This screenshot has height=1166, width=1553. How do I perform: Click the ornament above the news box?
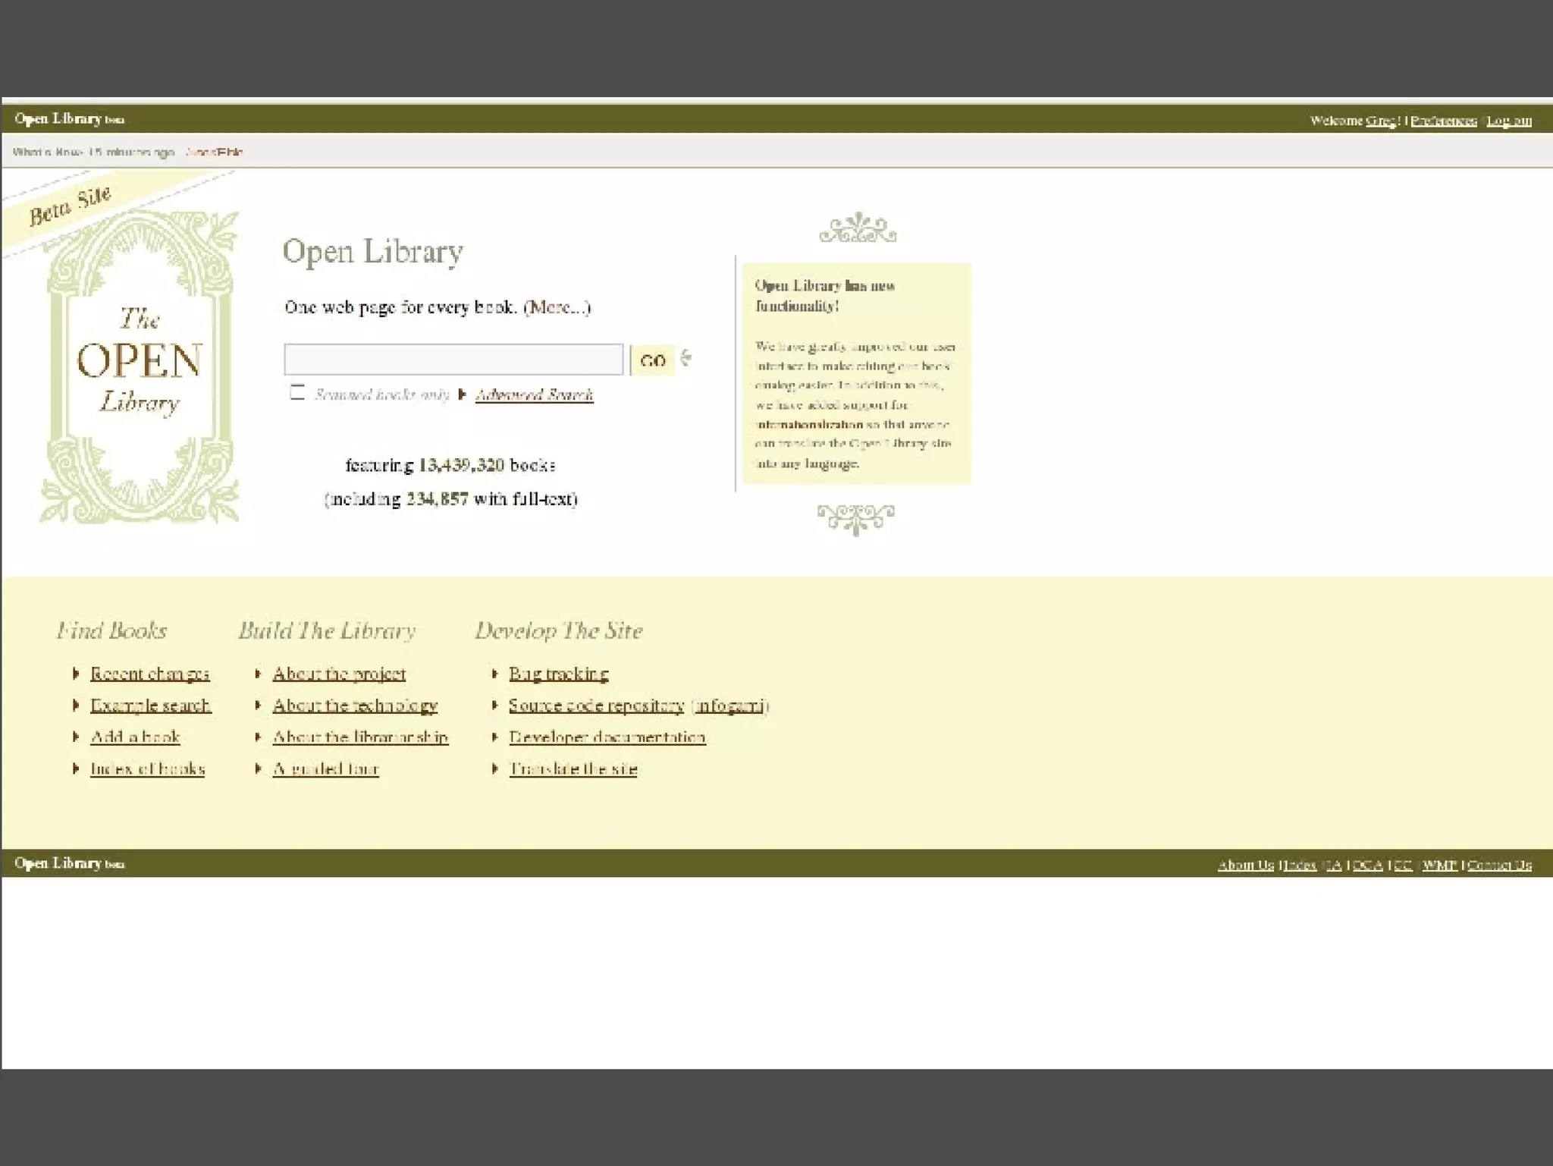pos(858,228)
